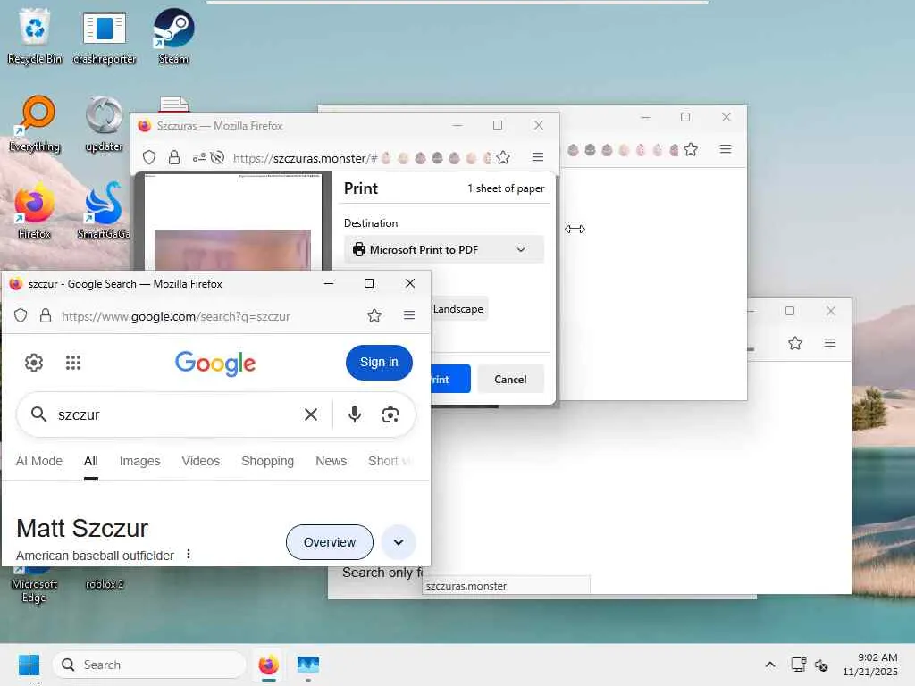Image resolution: width=915 pixels, height=686 pixels.
Task: Expand Matt Szczur knowledge panel chevron
Action: tap(399, 542)
